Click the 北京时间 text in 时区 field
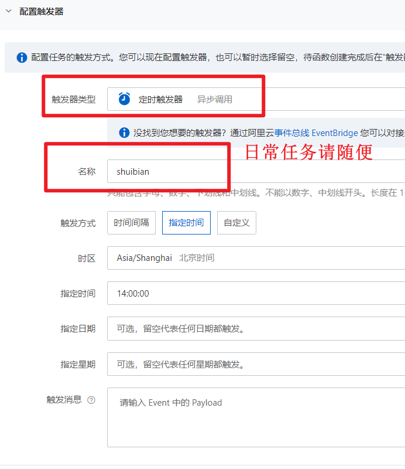 (197, 258)
